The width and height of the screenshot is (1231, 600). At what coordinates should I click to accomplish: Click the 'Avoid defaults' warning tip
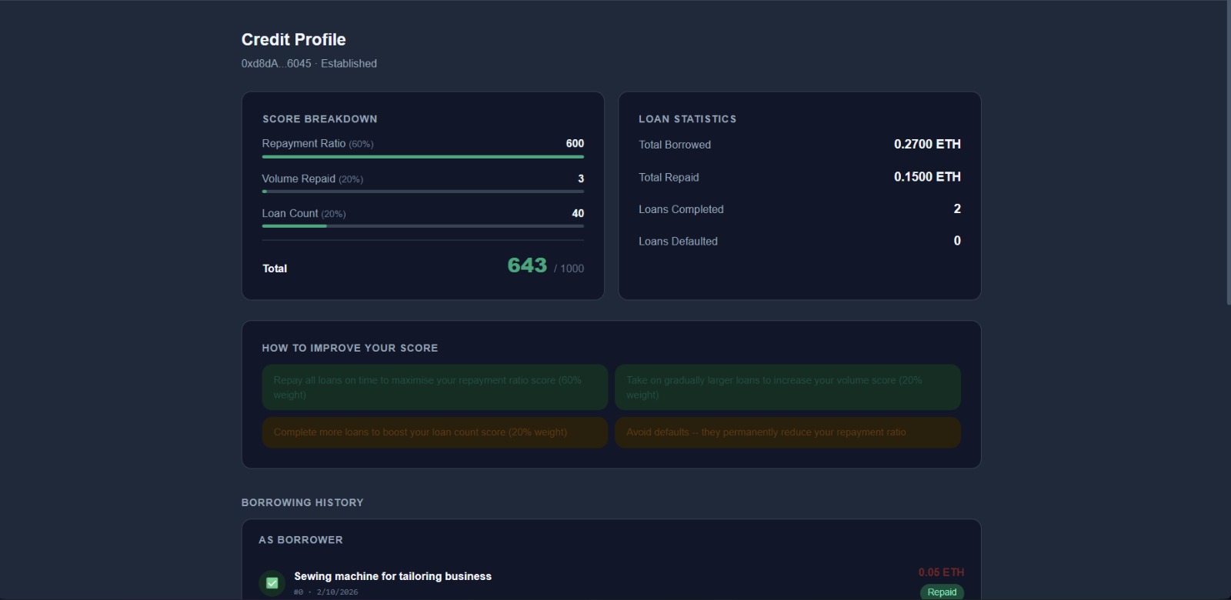787,432
